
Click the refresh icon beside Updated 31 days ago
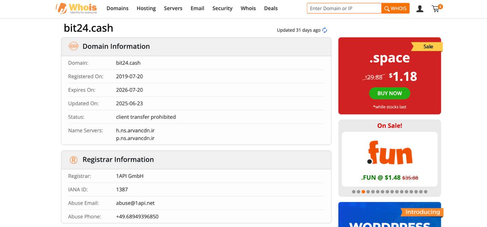pos(325,30)
